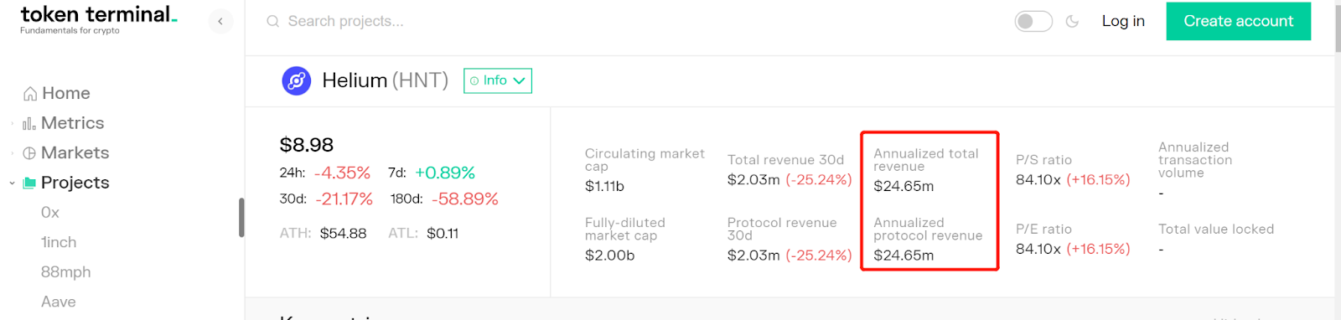Click the 30d change -21.17%
Viewport: 1341px width, 320px height.
344,199
